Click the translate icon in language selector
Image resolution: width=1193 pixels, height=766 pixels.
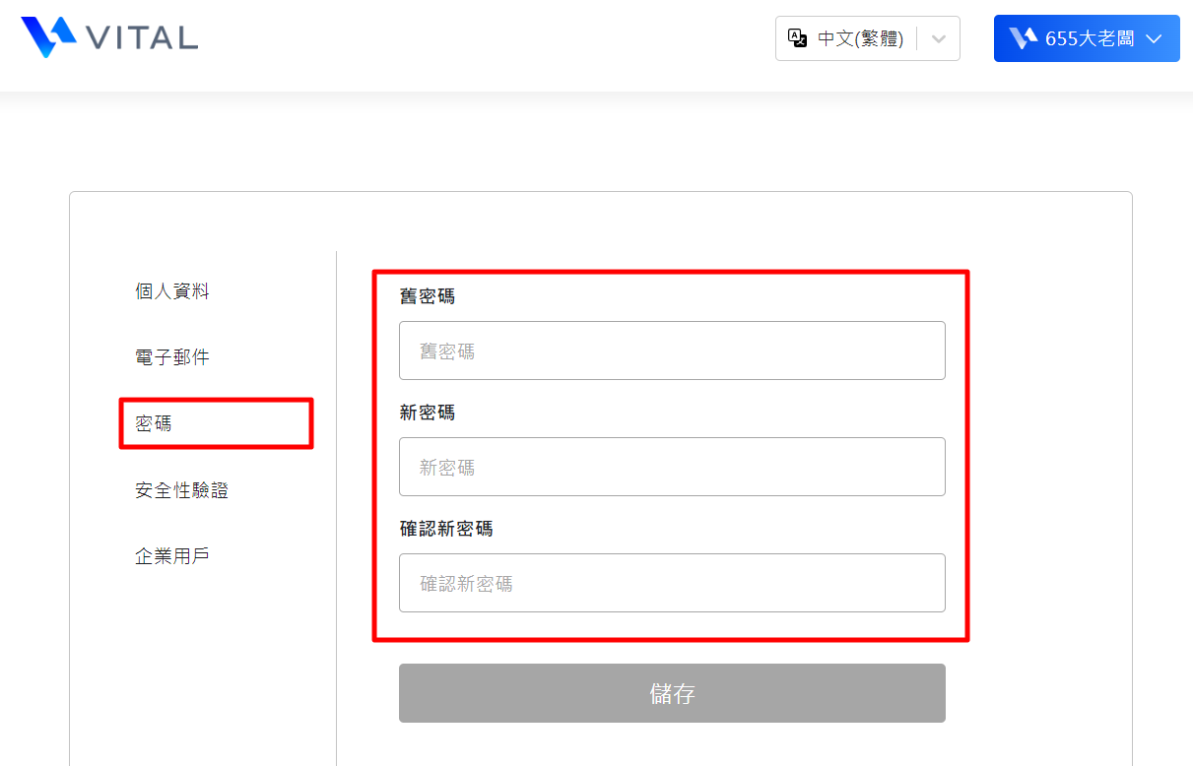click(x=798, y=38)
